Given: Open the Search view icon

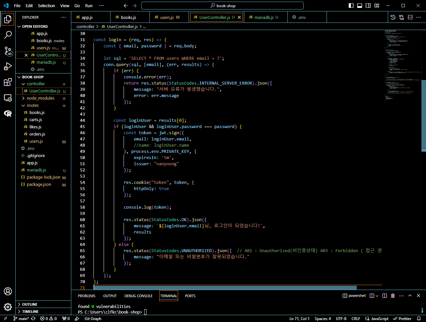Looking at the screenshot, I should pyautogui.click(x=8, y=35).
